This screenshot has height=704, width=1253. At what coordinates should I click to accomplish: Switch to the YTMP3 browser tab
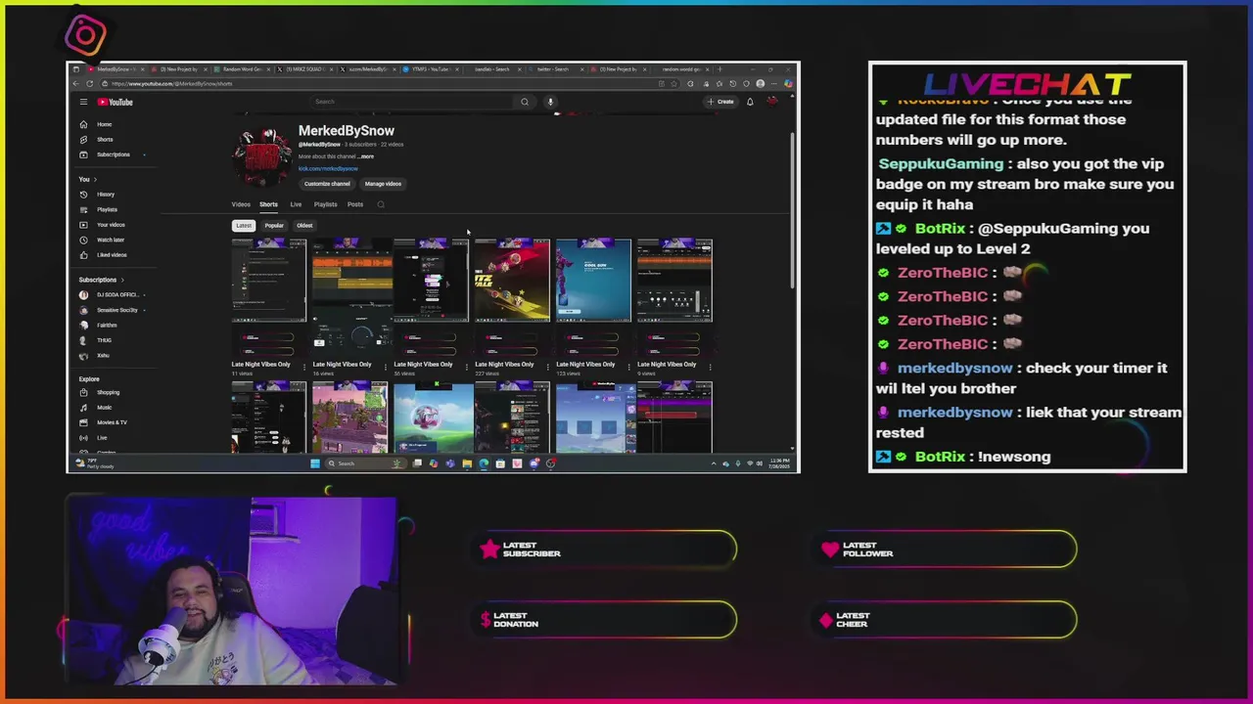[431, 69]
